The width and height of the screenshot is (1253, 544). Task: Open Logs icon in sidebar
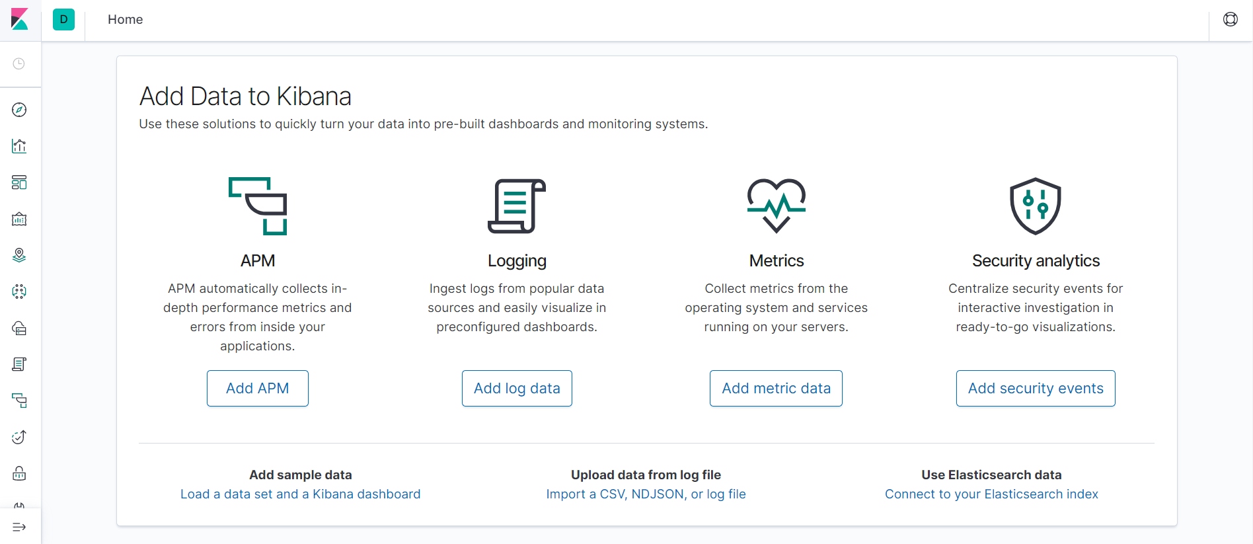[x=19, y=364]
